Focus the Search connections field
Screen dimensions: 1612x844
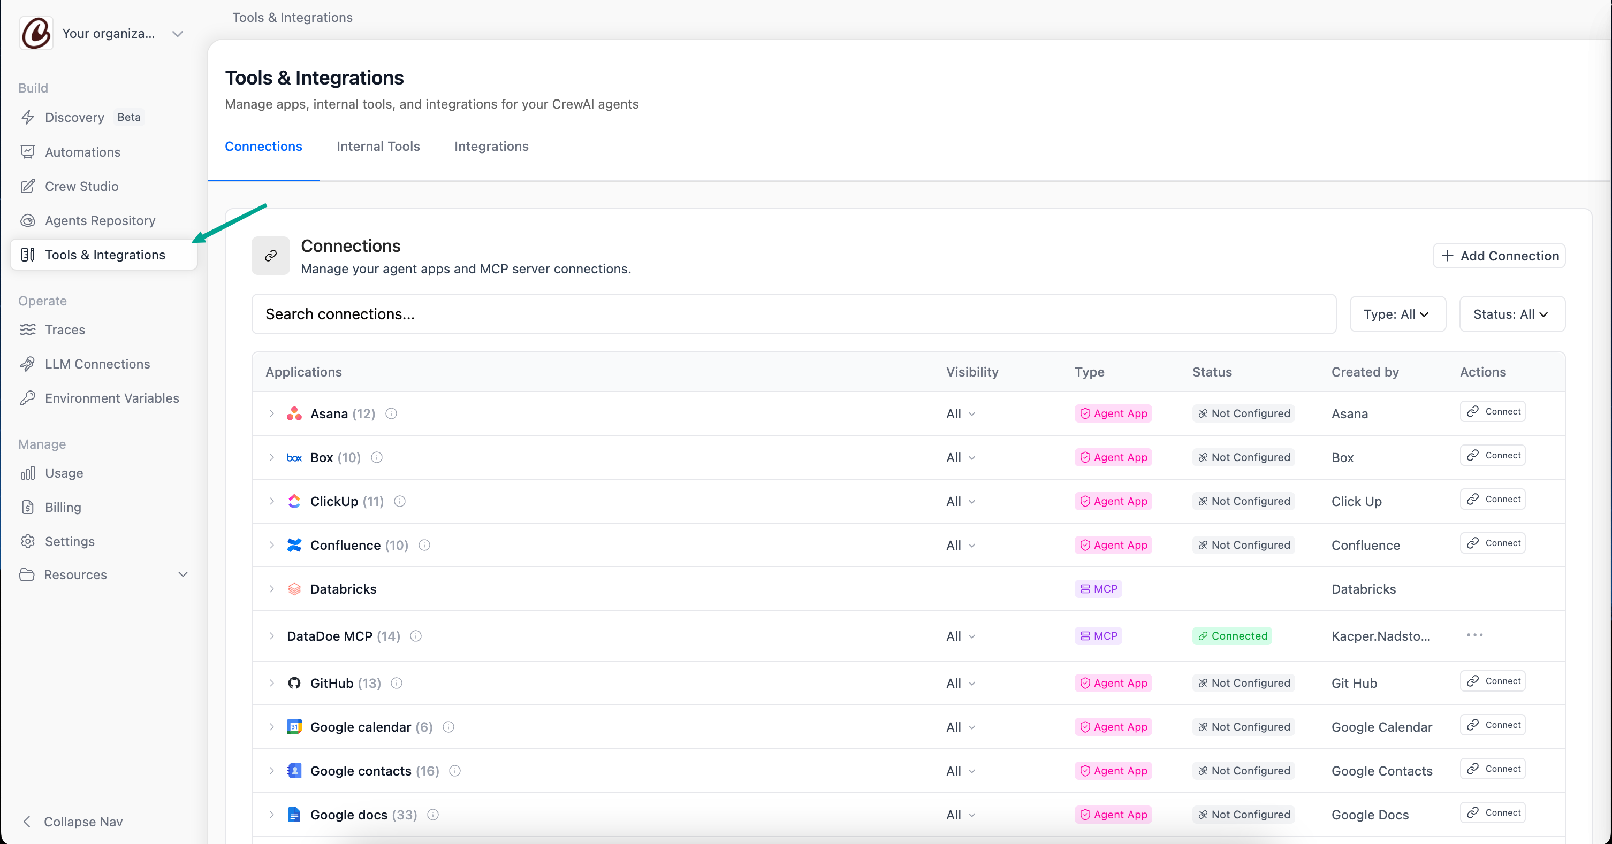click(794, 314)
